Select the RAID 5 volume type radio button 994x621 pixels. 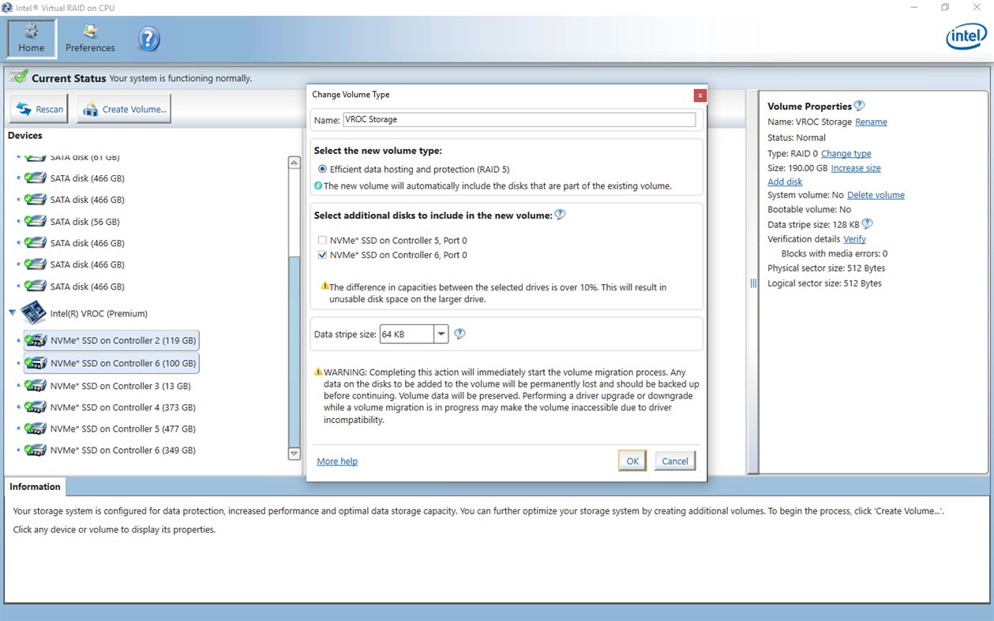323,170
